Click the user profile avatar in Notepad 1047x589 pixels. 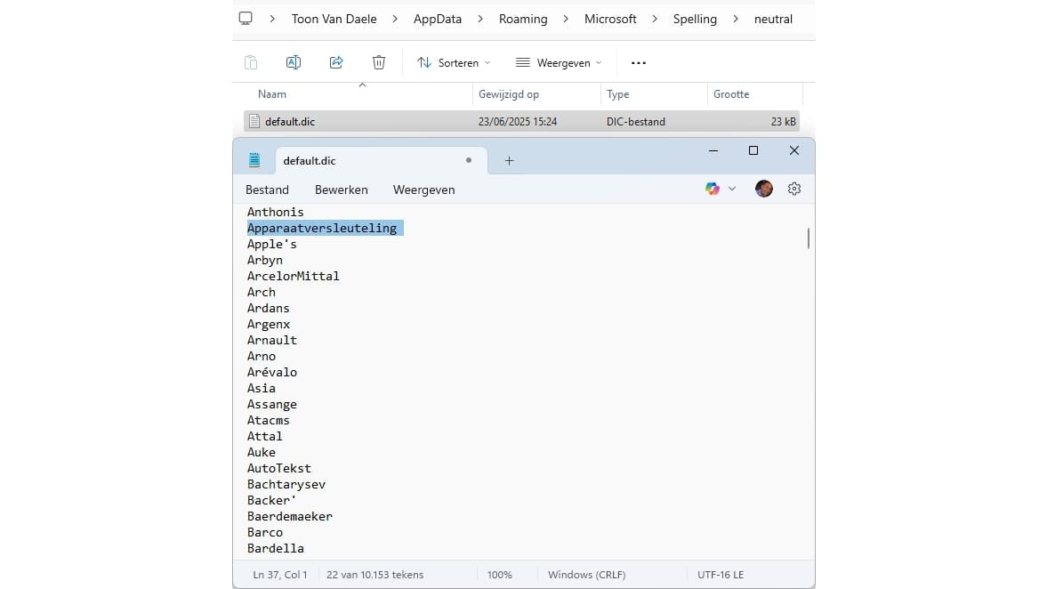click(x=764, y=189)
